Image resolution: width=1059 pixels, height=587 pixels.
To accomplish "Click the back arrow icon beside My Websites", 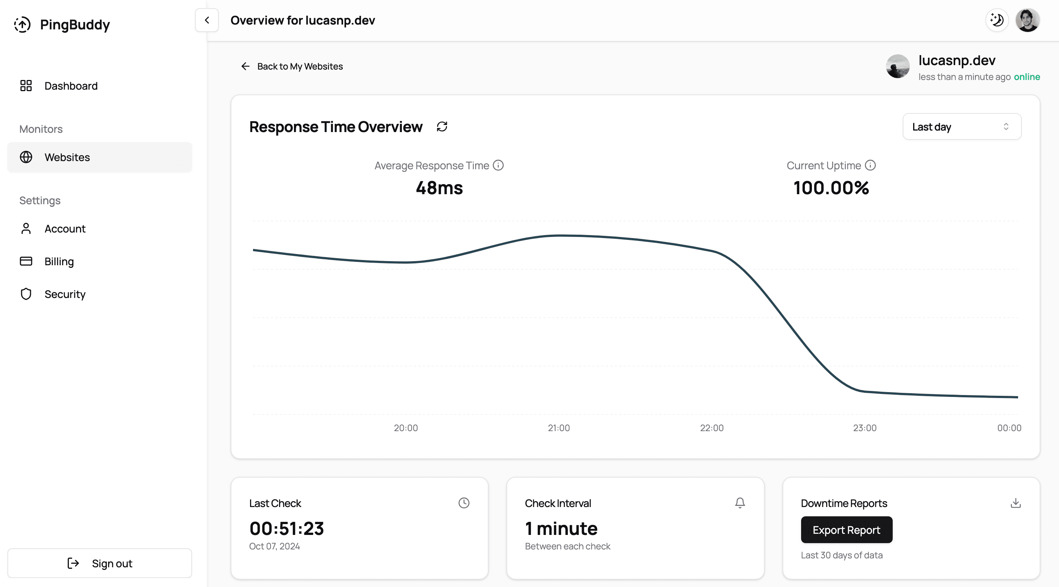I will [x=246, y=66].
